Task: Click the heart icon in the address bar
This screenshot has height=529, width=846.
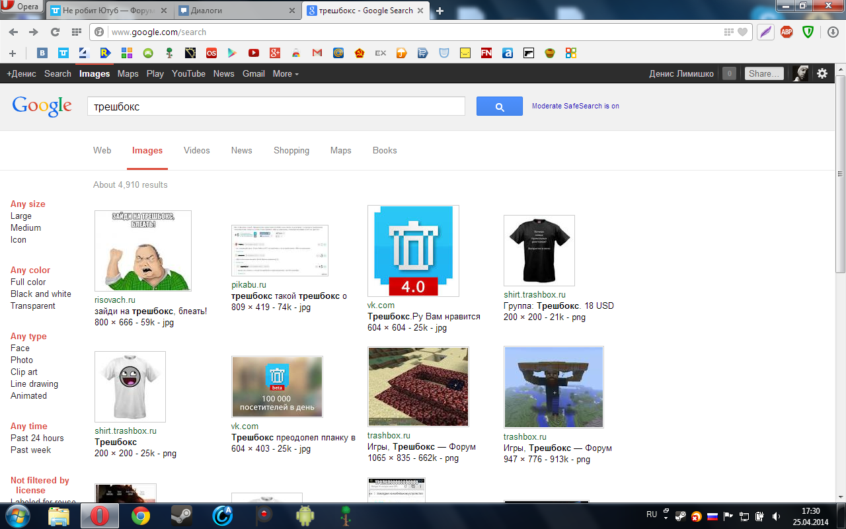Action: tap(743, 32)
